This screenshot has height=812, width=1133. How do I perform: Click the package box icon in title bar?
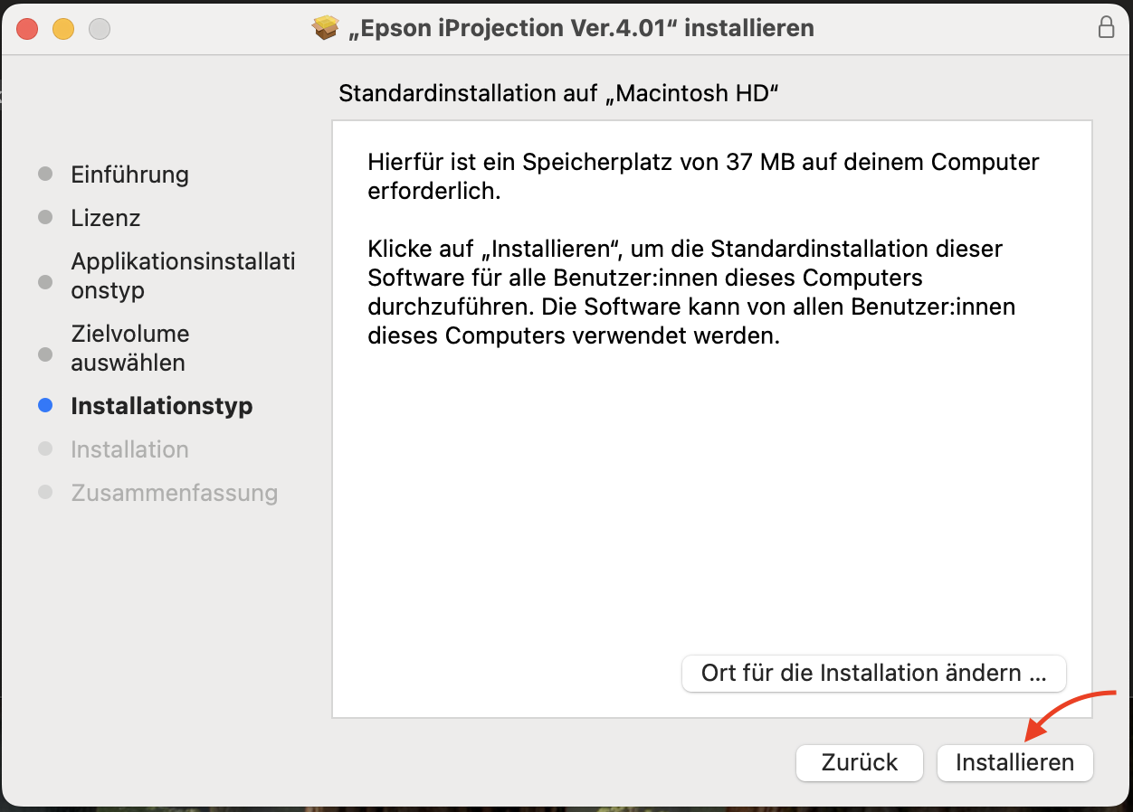[x=326, y=28]
